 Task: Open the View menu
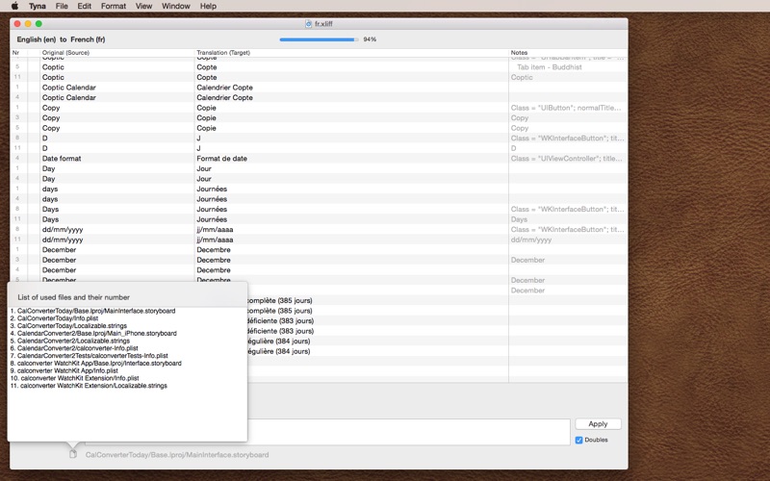[143, 6]
